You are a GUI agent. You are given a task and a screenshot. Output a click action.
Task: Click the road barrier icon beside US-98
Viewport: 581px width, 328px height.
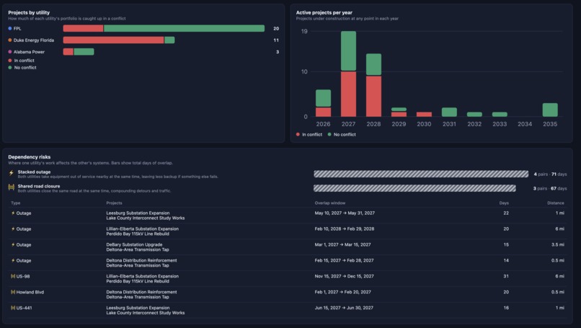(13, 276)
